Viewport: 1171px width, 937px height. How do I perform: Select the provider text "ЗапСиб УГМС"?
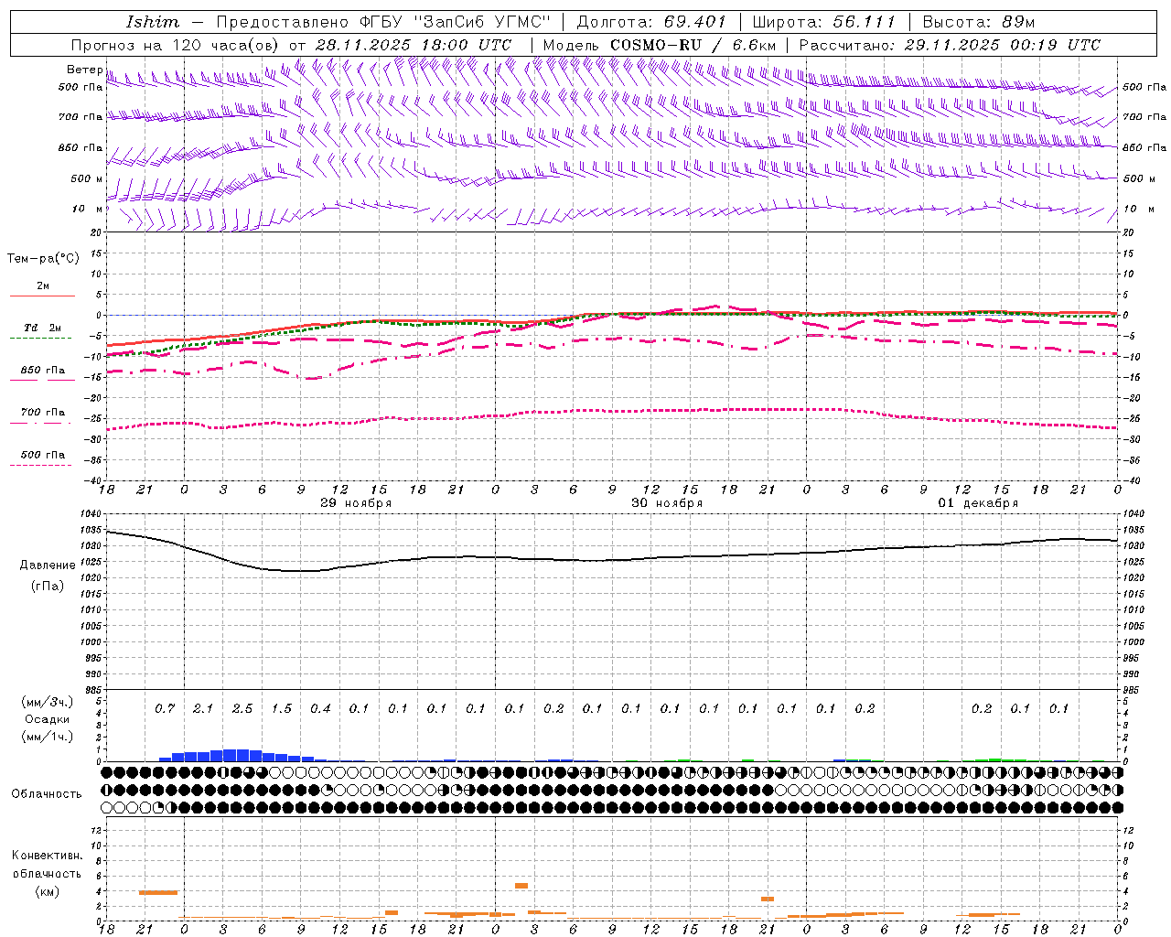(480, 22)
